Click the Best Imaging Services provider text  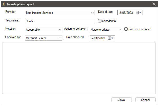coord(39,13)
